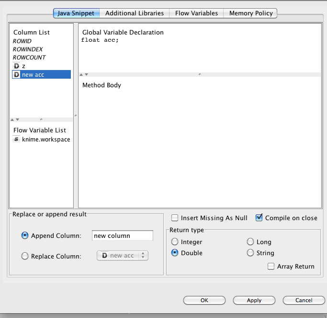Image resolution: width=327 pixels, height=318 pixels.
Task: Click the double type icon next to z
Action: [x=16, y=66]
